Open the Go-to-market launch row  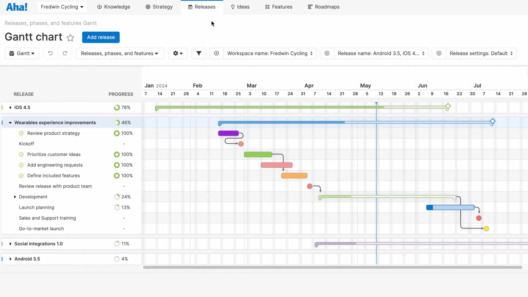pyautogui.click(x=41, y=229)
